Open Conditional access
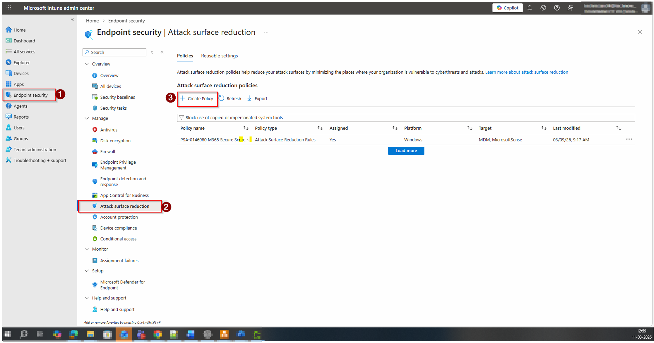The height and width of the screenshot is (343, 654). 114,239
